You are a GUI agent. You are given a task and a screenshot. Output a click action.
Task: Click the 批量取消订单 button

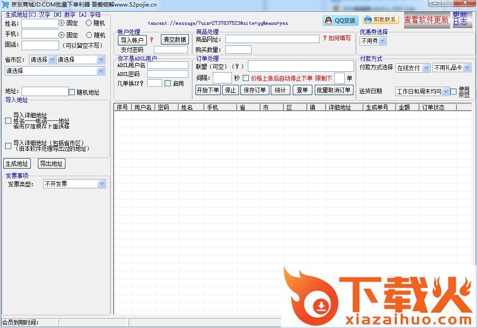click(333, 90)
